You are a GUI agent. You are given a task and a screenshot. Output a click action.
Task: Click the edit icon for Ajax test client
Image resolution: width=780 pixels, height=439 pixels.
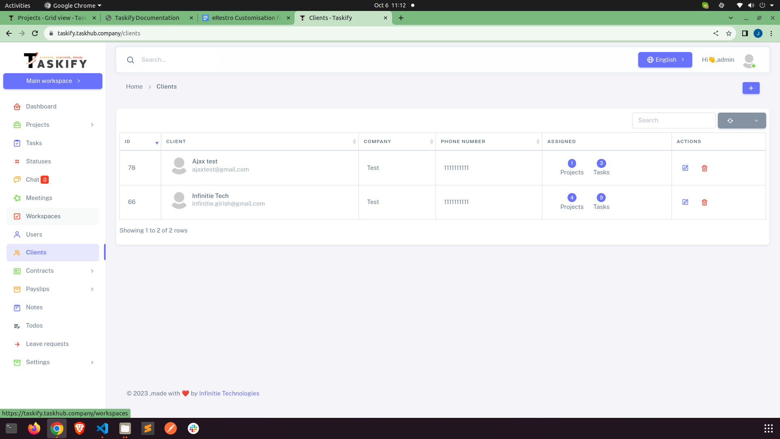(x=685, y=167)
